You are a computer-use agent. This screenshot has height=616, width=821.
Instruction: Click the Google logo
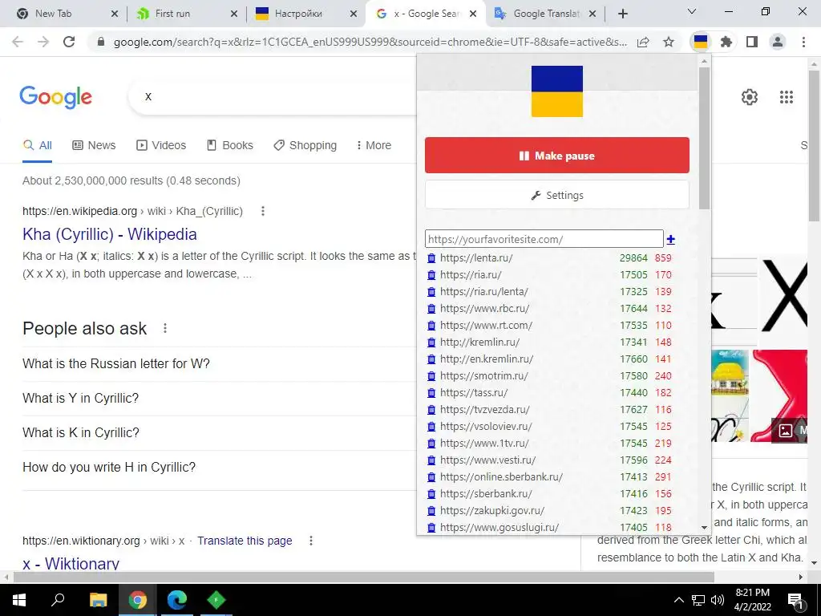tap(56, 97)
